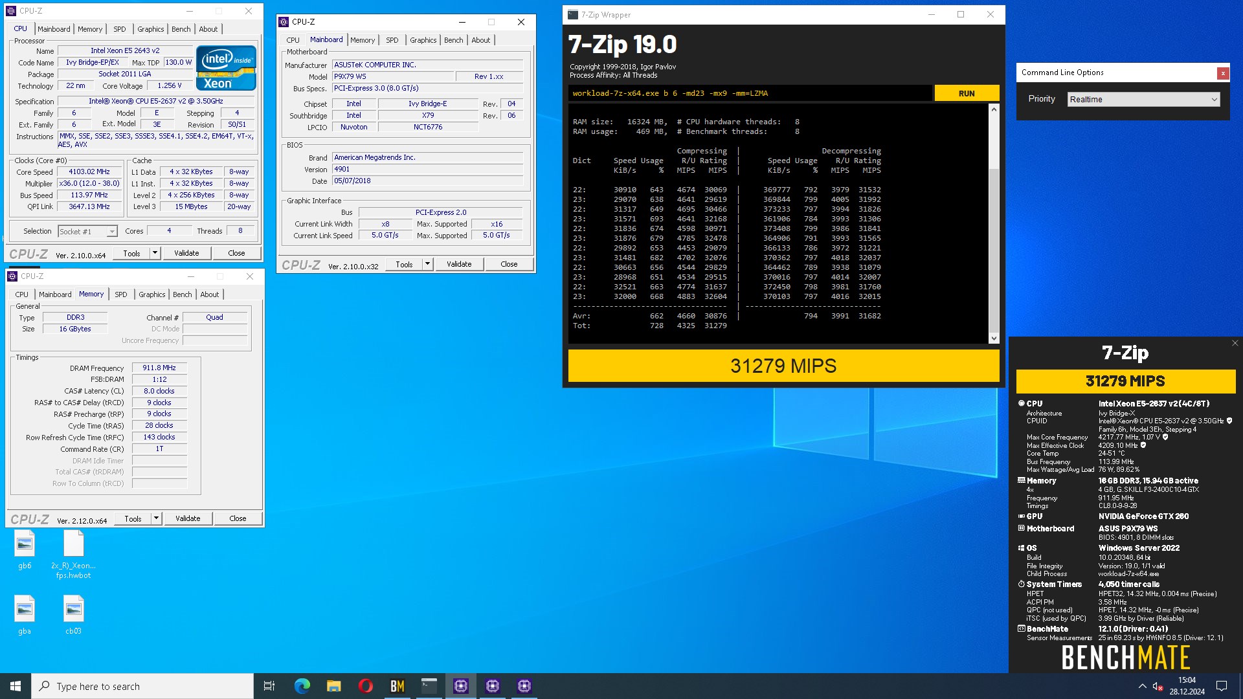The height and width of the screenshot is (699, 1243).
Task: Expand Tools arrow in CPU-Z Mainboard window
Action: click(x=427, y=264)
